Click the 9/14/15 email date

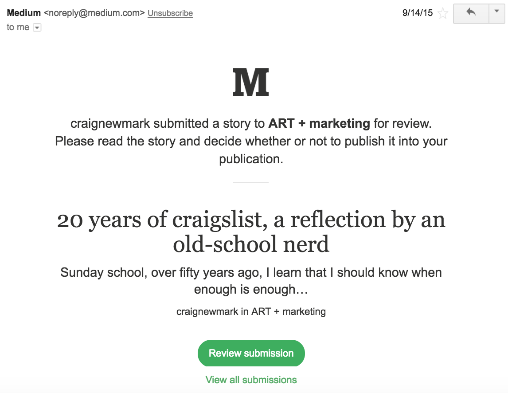click(417, 13)
